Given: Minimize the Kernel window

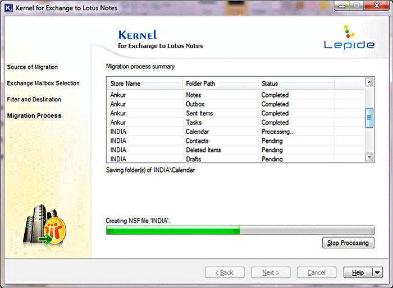Looking at the screenshot, I should pos(341,6).
